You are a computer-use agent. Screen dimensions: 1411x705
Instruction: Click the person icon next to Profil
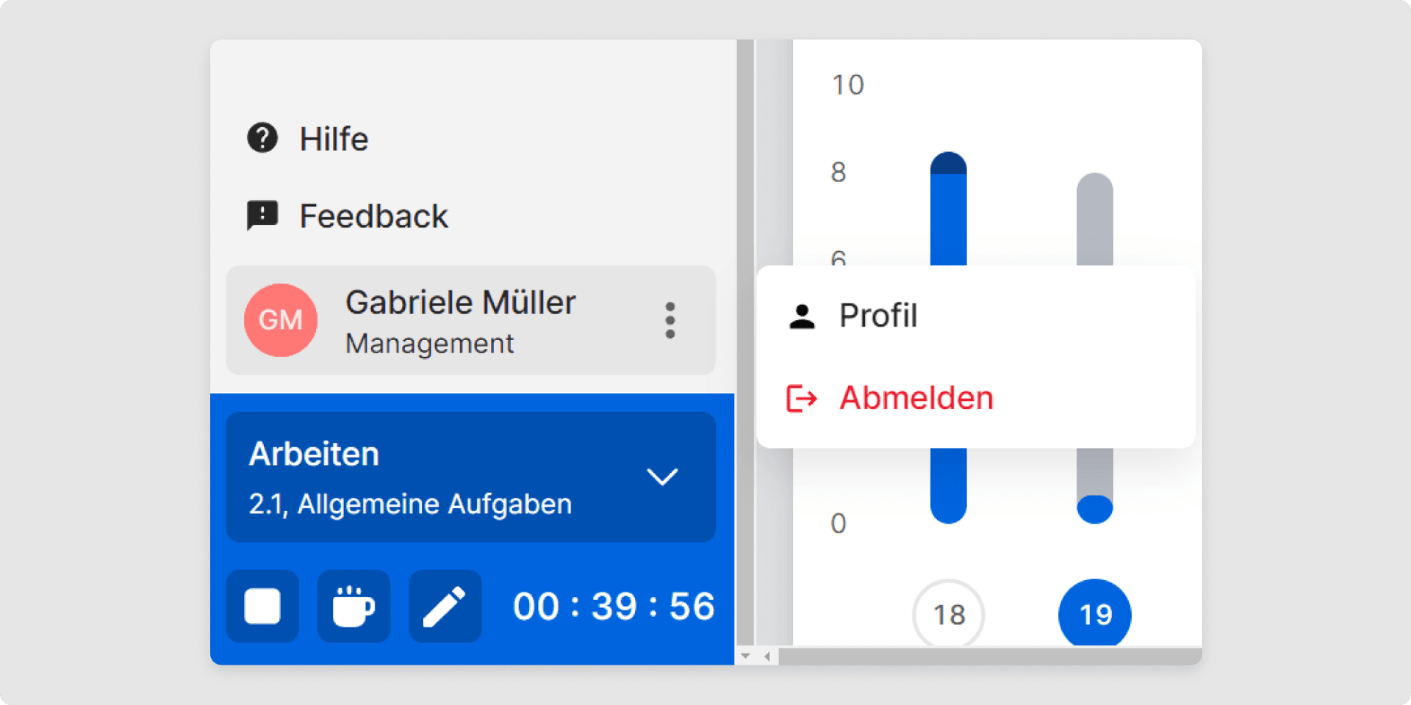800,315
